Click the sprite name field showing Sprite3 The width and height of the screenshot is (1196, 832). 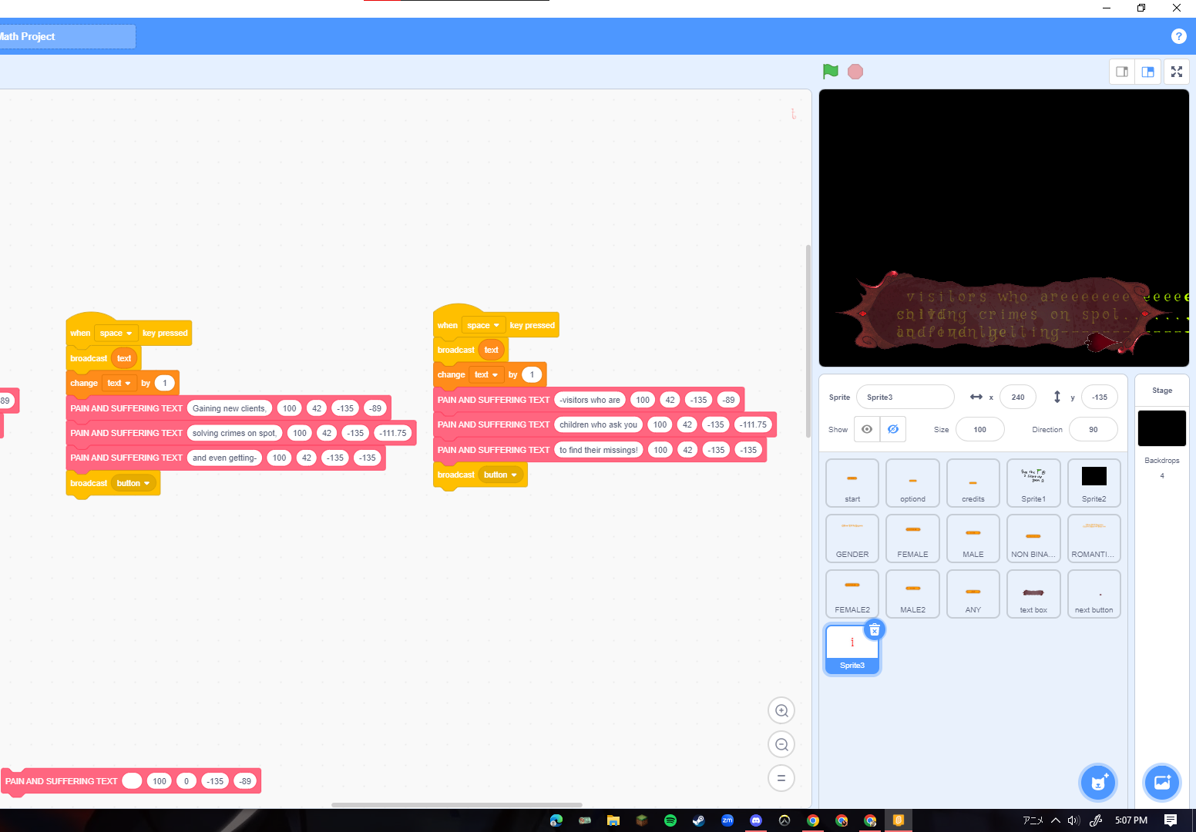pyautogui.click(x=905, y=398)
